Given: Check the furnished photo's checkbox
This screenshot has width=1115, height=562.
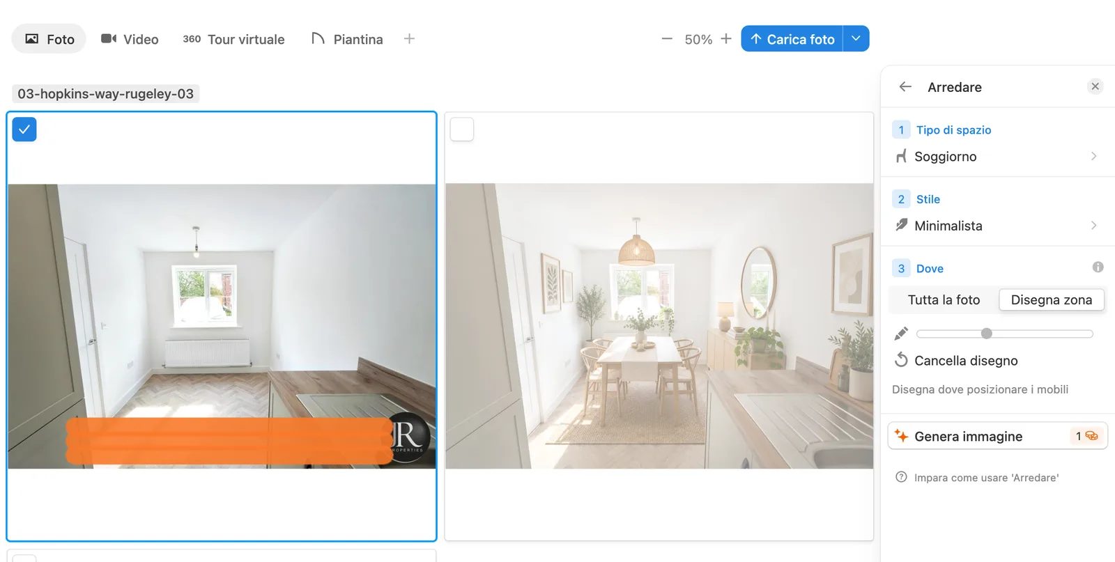Looking at the screenshot, I should coord(462,130).
